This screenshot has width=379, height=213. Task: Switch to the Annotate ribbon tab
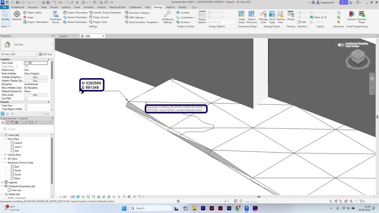(x=89, y=7)
